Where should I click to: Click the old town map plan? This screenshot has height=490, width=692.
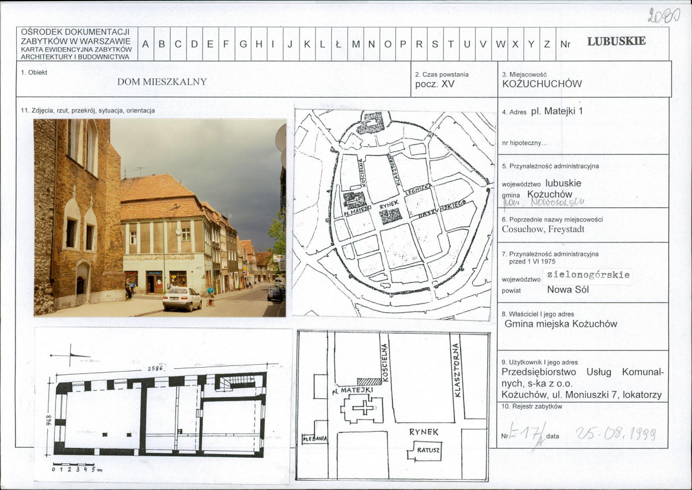pyautogui.click(x=393, y=215)
